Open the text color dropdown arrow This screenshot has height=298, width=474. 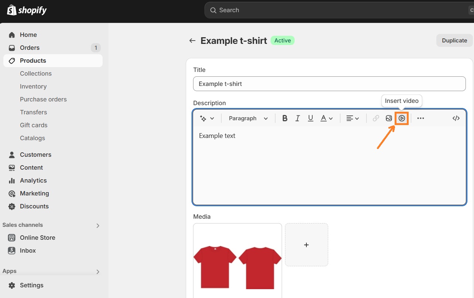point(331,118)
